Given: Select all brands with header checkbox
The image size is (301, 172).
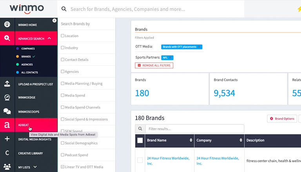Looking at the screenshot, I should 140,140.
